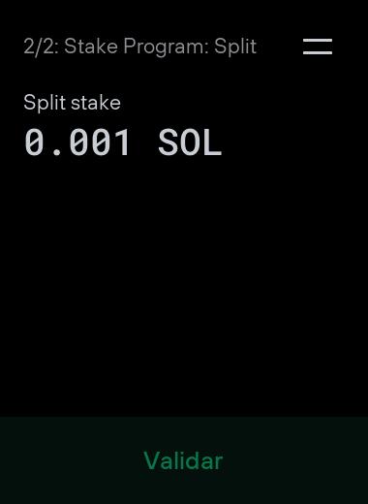Tap the 'SOL' currency unit text

click(x=190, y=142)
